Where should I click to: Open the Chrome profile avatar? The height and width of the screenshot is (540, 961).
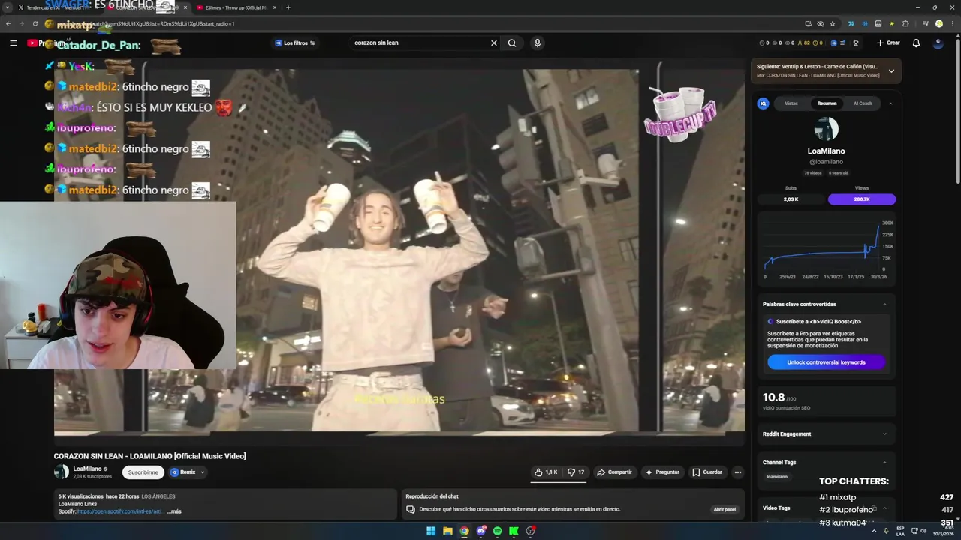tap(938, 23)
